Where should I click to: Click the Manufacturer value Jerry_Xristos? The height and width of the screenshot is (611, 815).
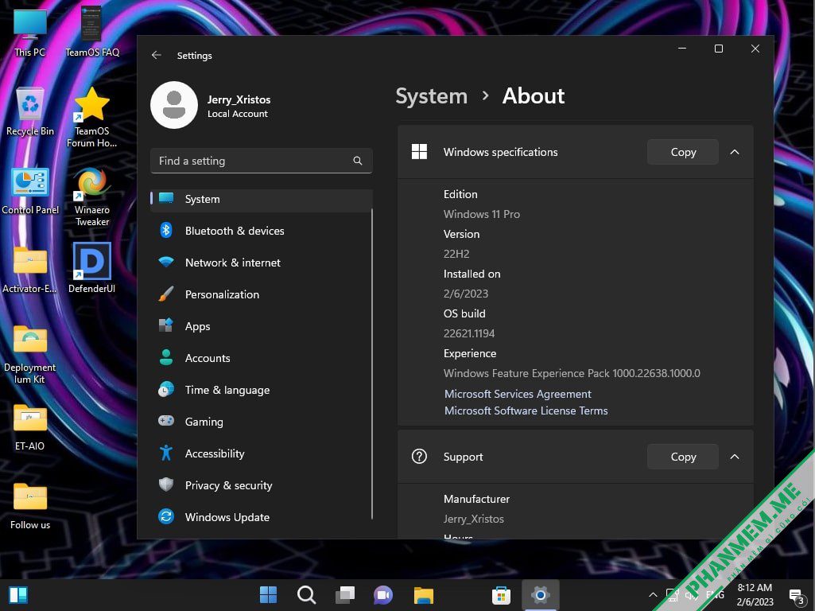pyautogui.click(x=474, y=519)
